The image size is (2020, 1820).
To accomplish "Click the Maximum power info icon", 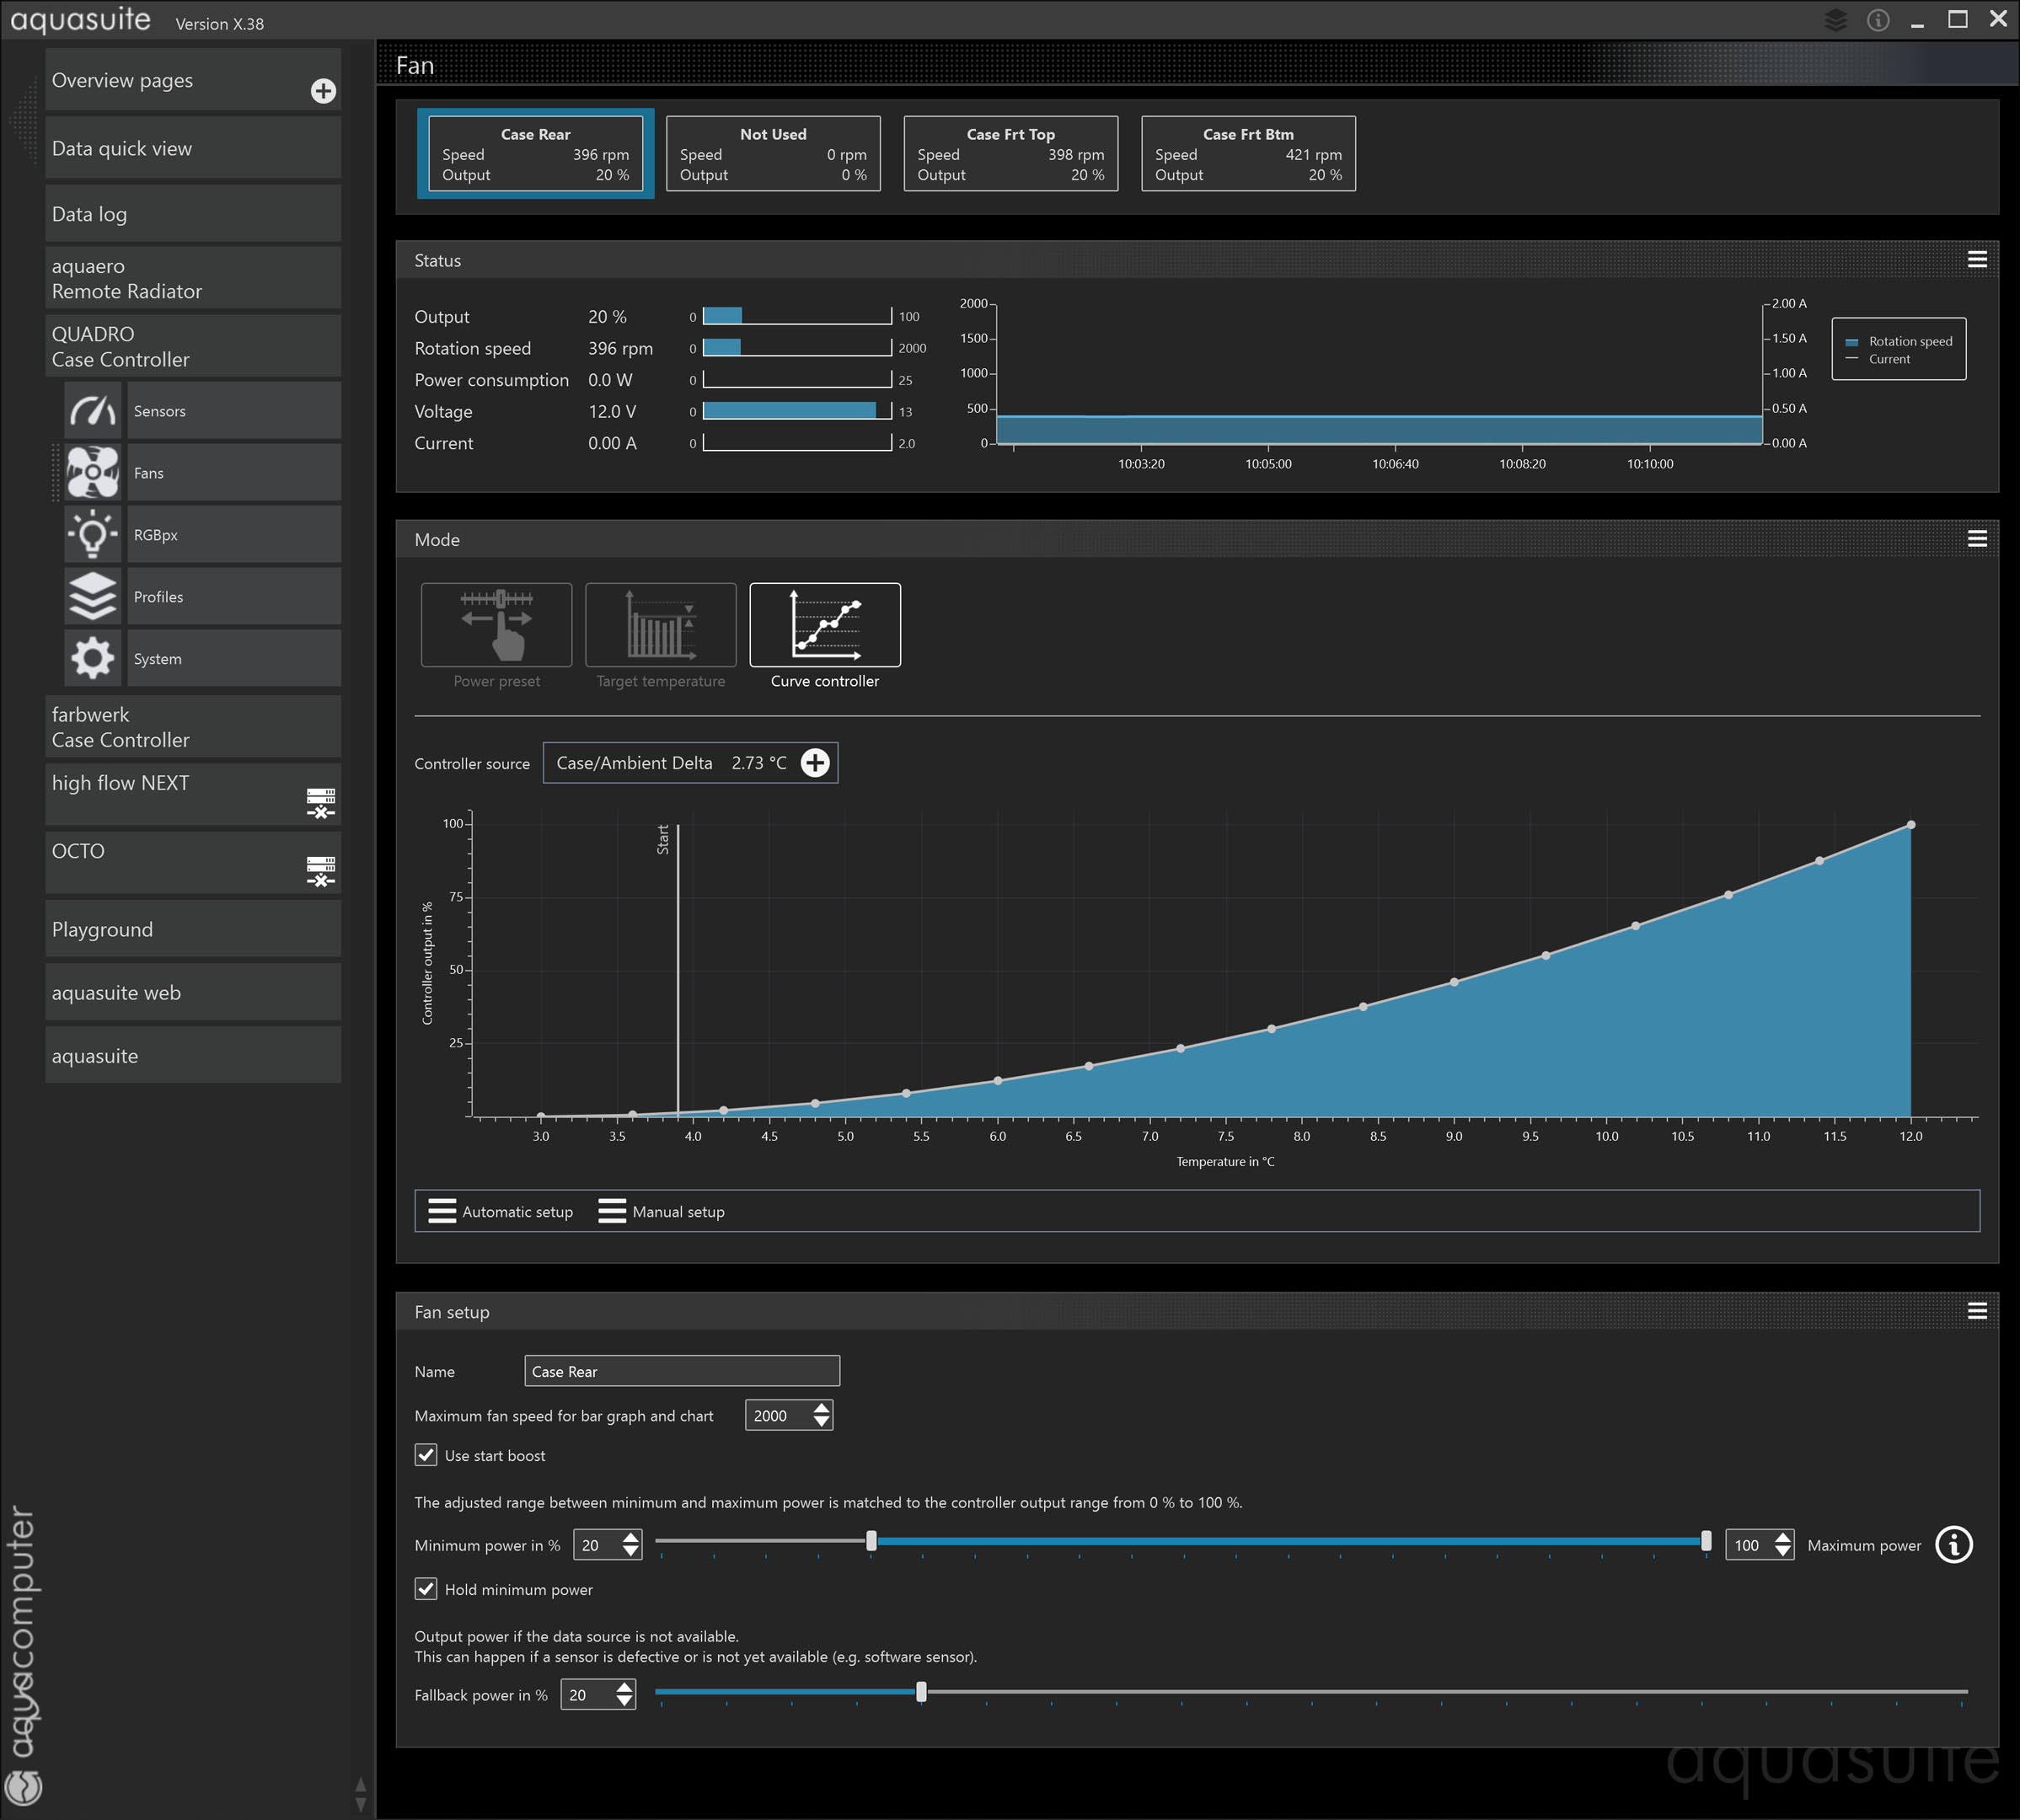I will click(x=1953, y=1545).
